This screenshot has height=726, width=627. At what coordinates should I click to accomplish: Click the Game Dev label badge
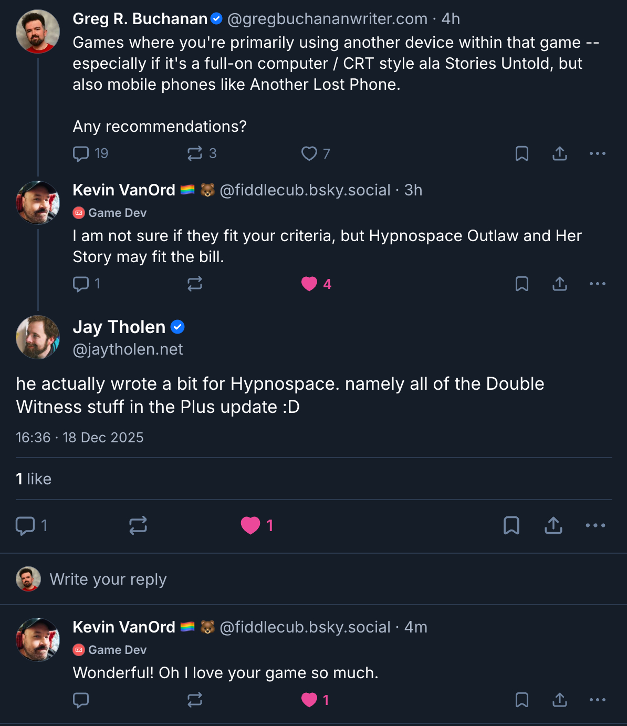click(x=110, y=213)
